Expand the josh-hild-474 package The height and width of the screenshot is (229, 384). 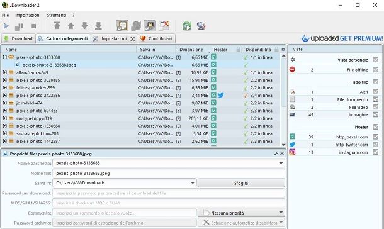(4, 103)
